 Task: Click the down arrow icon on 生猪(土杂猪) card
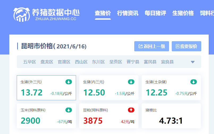[194, 82]
